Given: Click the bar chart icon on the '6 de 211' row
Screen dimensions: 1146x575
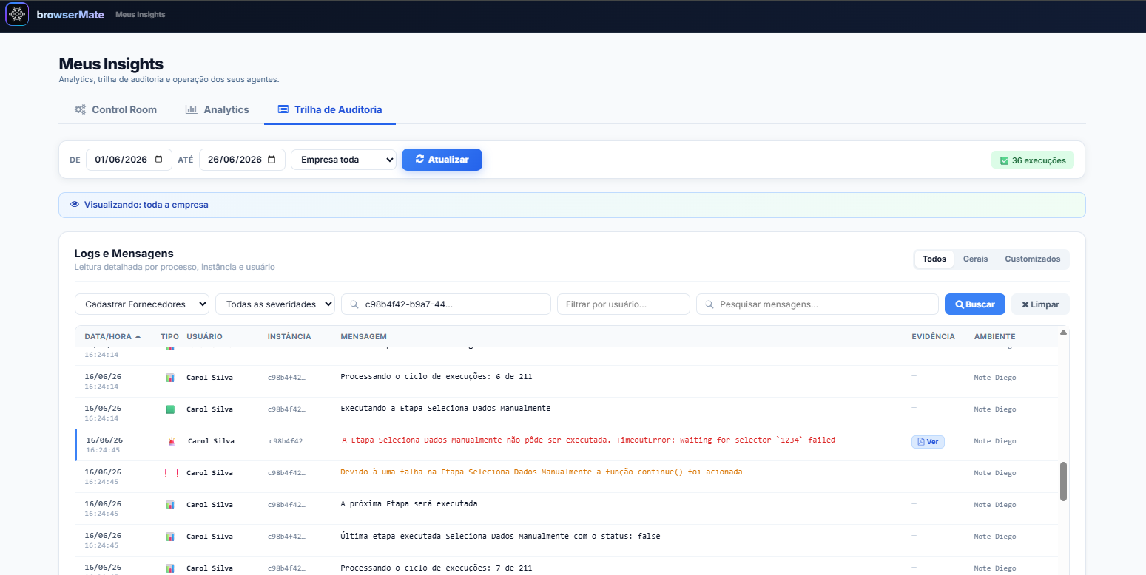Looking at the screenshot, I should (x=170, y=378).
